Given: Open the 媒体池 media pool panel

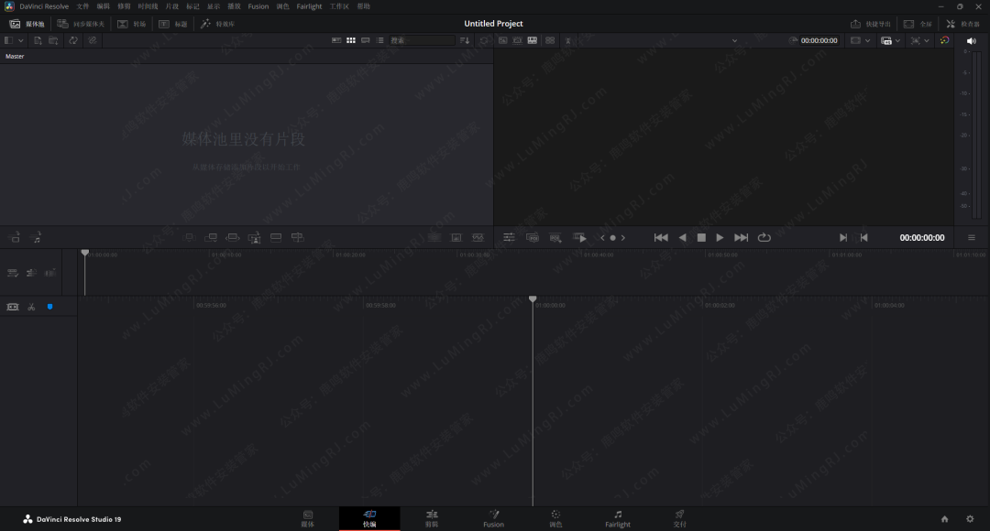Looking at the screenshot, I should pos(27,24).
